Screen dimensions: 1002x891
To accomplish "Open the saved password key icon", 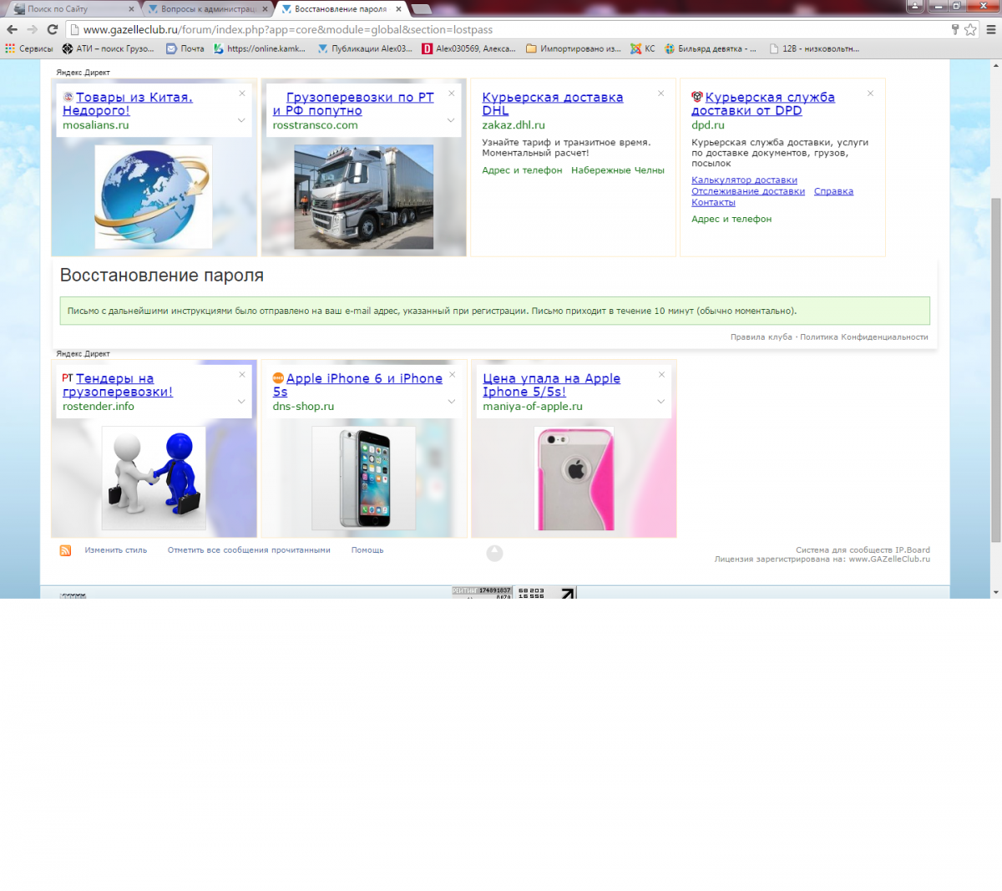I will click(x=955, y=29).
